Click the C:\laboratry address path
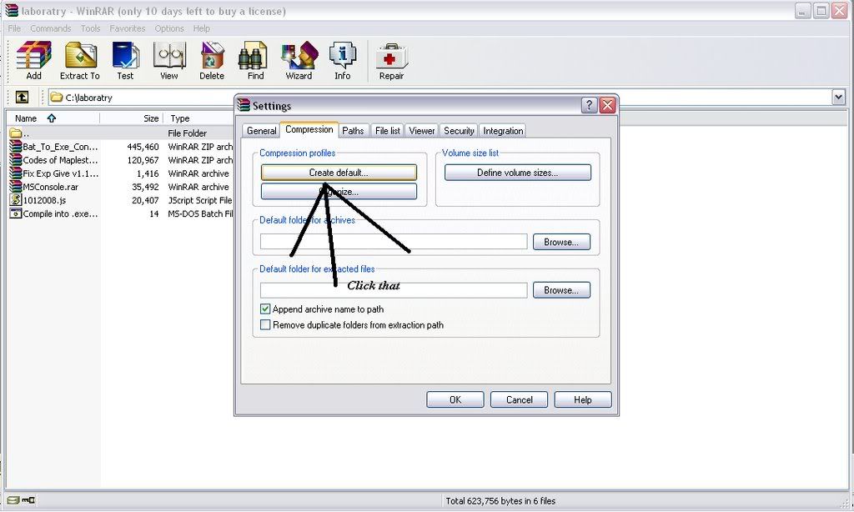854x512 pixels. tap(88, 98)
